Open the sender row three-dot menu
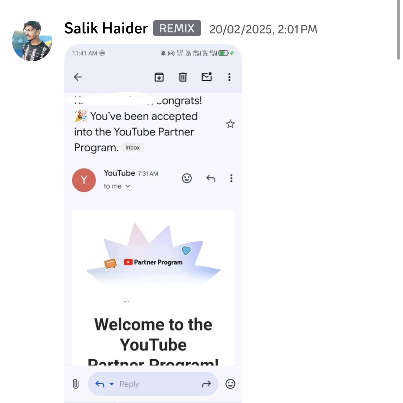 coord(231,178)
